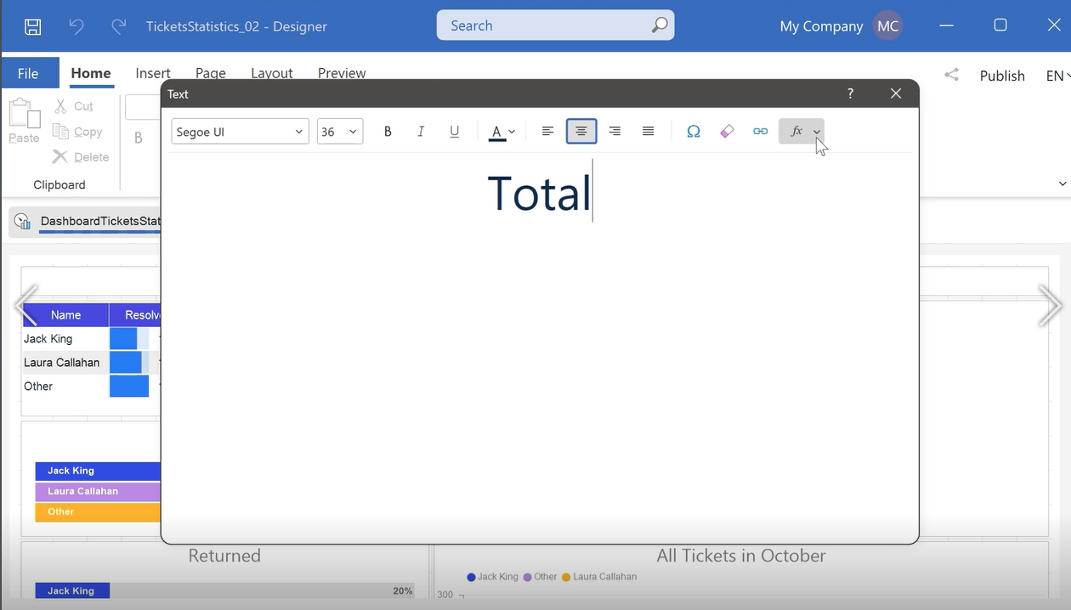
Task: Click inside the Search input field
Action: pos(544,25)
